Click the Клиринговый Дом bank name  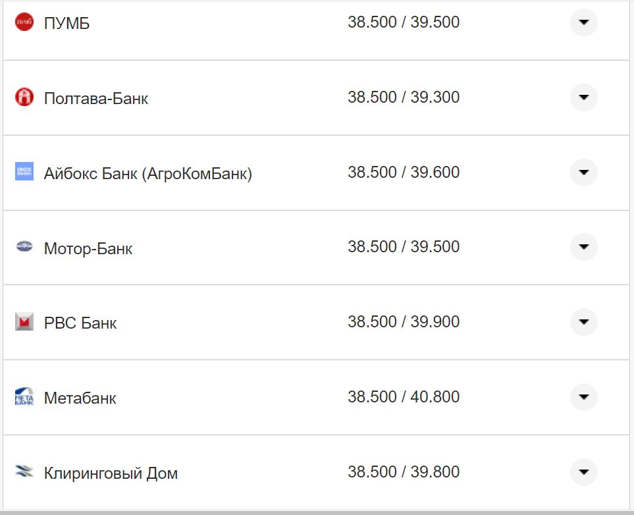111,474
